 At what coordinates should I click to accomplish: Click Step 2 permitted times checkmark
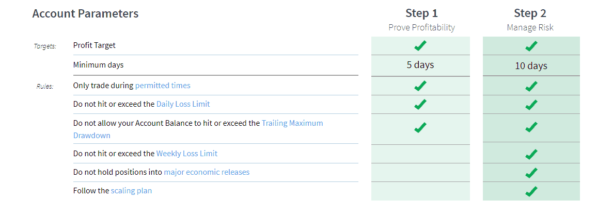[x=531, y=86]
